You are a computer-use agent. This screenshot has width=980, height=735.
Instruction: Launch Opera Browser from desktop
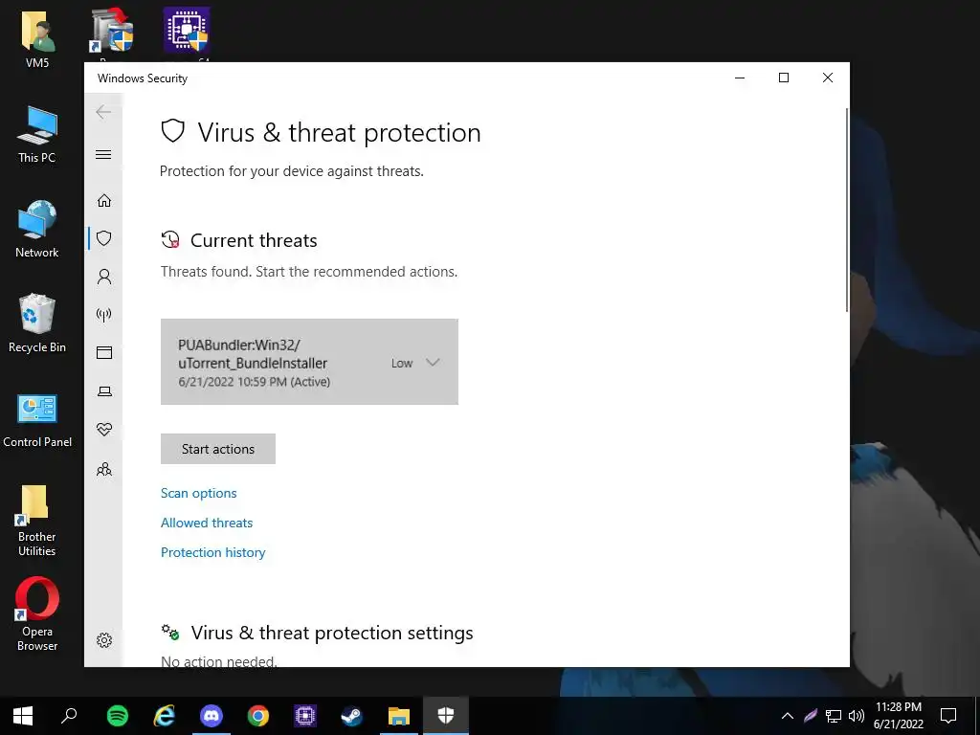point(37,614)
